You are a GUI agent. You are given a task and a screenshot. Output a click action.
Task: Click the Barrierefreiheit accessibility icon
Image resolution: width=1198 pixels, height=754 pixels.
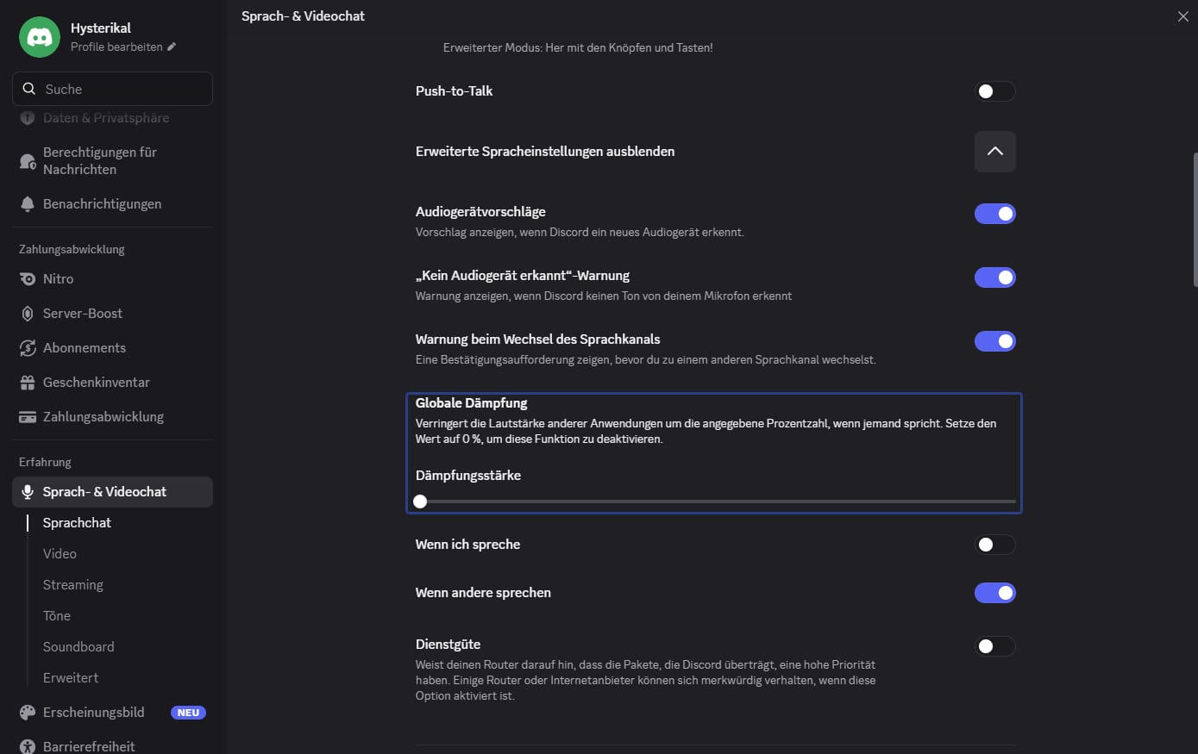(28, 747)
